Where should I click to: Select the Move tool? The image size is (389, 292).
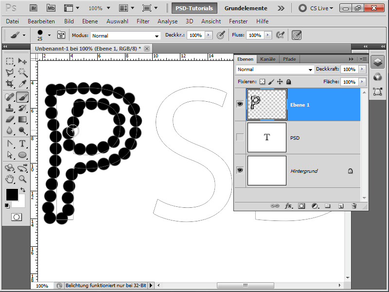point(22,61)
